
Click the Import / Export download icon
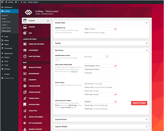point(25,129)
